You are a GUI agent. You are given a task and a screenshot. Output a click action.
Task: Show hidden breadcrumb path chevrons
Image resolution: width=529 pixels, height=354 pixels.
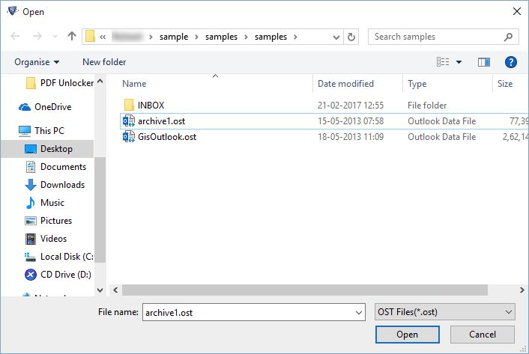(x=103, y=37)
